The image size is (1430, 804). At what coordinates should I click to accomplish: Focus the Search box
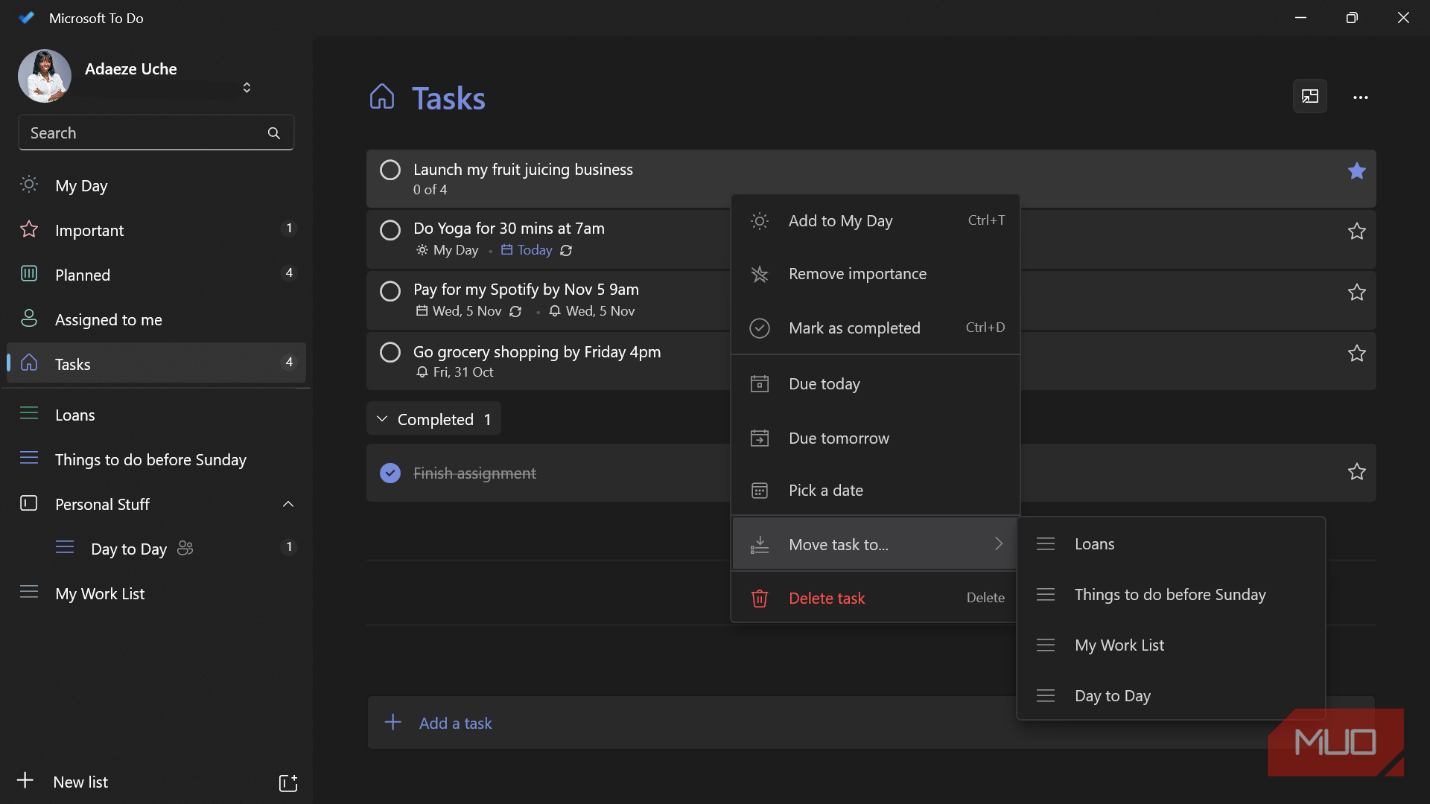(156, 133)
